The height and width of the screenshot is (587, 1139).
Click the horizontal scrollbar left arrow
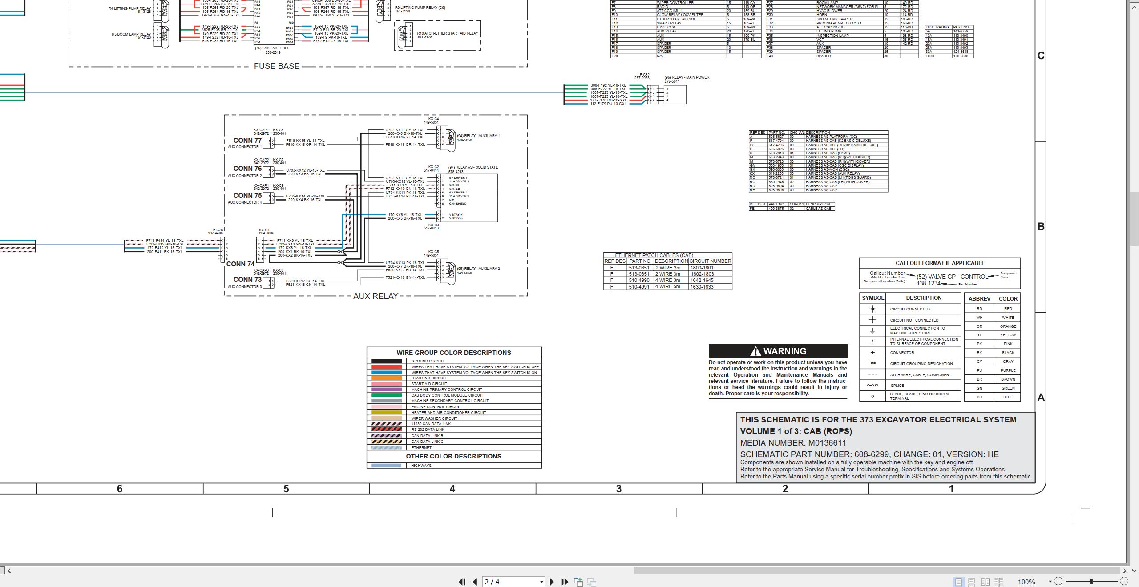tap(9, 570)
